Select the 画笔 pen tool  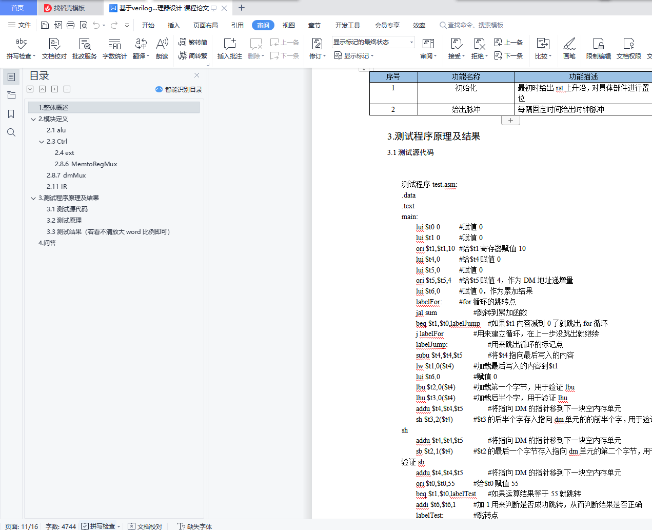pyautogui.click(x=569, y=49)
